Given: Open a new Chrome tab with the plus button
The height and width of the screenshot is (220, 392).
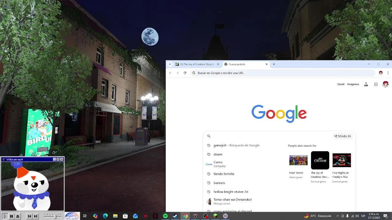Looking at the screenshot, I should 274,64.
